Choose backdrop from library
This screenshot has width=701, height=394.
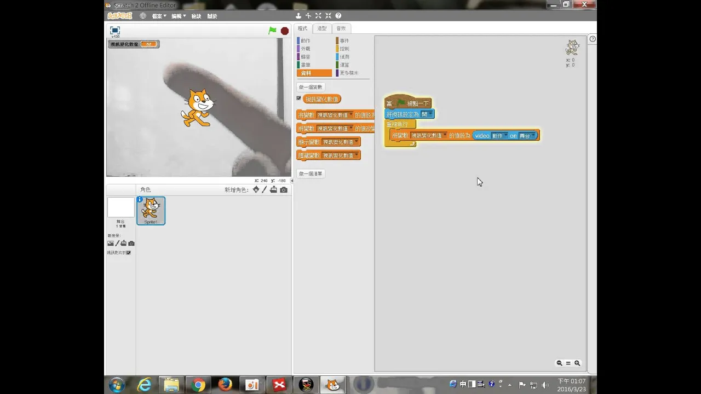[110, 243]
